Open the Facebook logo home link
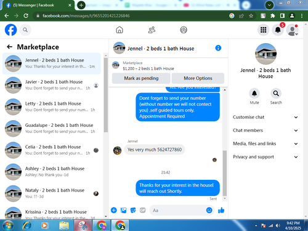 click(10, 30)
